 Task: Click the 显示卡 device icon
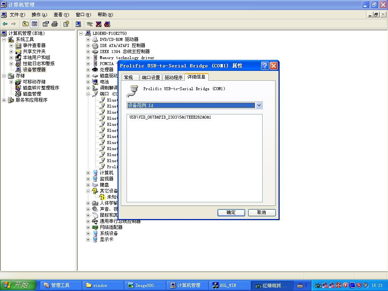(x=95, y=239)
